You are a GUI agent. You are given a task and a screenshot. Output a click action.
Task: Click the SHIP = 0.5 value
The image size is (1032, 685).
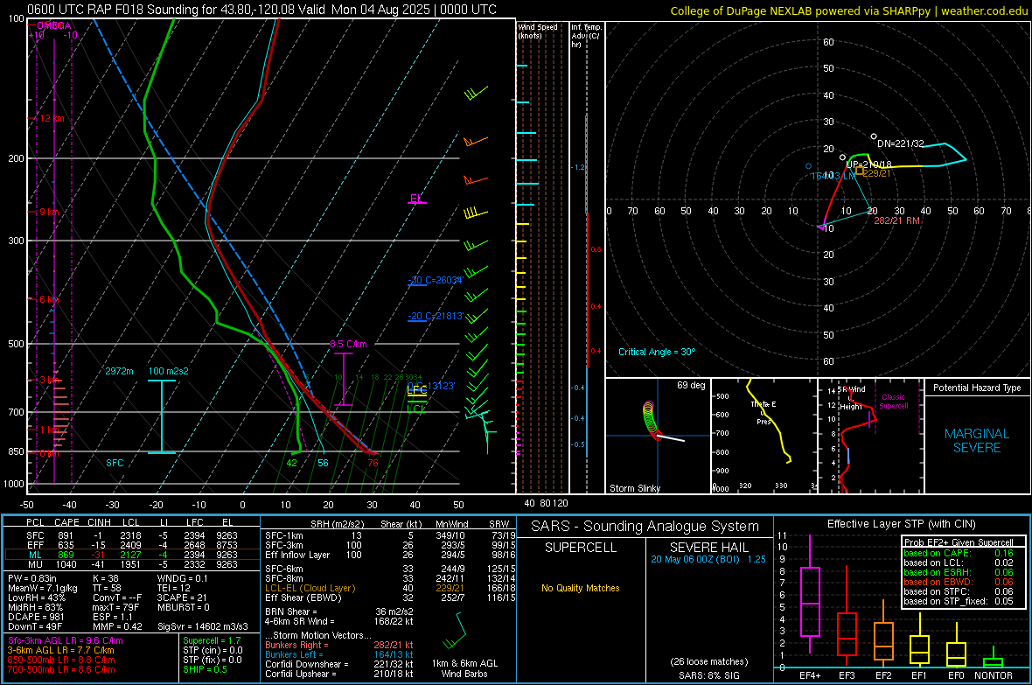coord(205,669)
